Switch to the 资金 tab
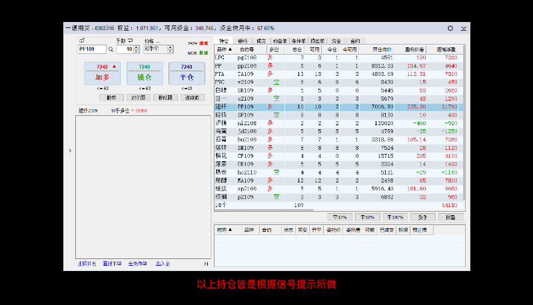 [x=336, y=41]
